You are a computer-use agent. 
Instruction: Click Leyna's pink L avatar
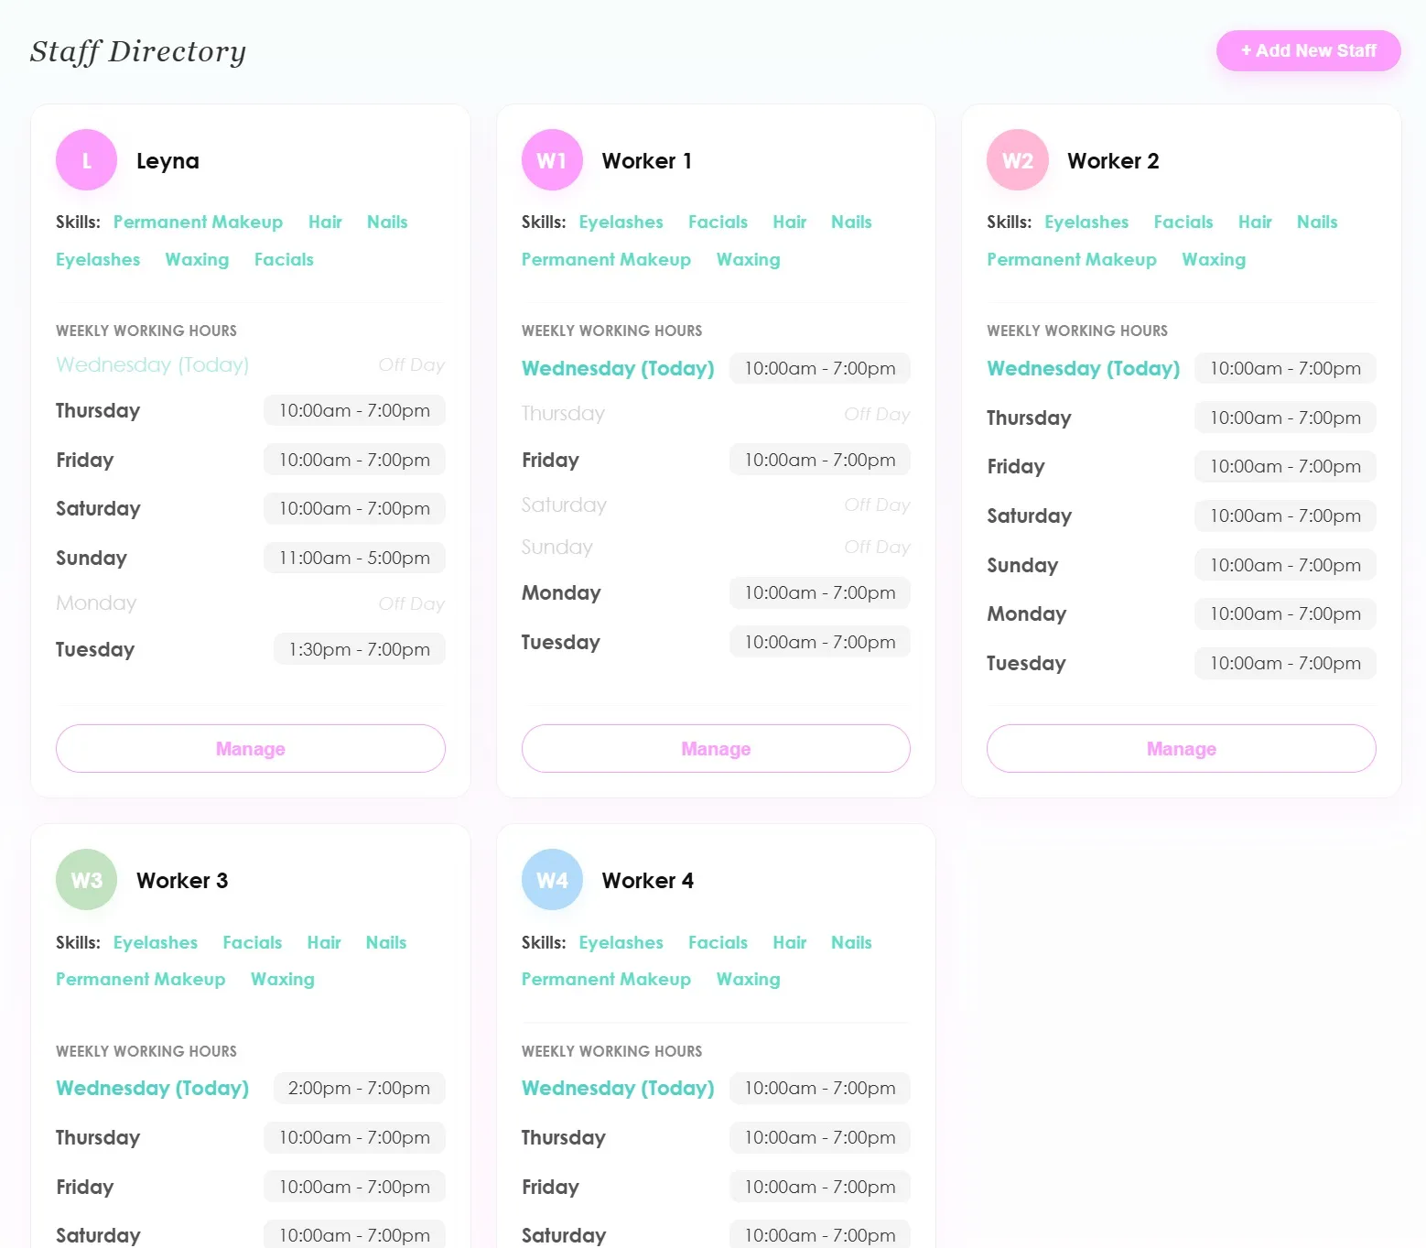[x=86, y=160]
